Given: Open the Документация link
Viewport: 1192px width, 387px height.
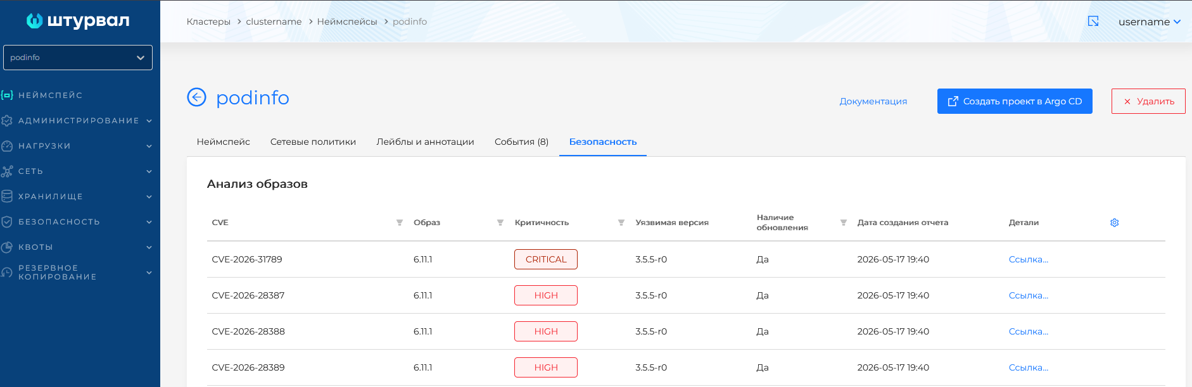Looking at the screenshot, I should 873,101.
